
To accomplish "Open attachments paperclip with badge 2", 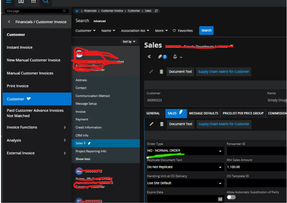I will click(162, 57).
